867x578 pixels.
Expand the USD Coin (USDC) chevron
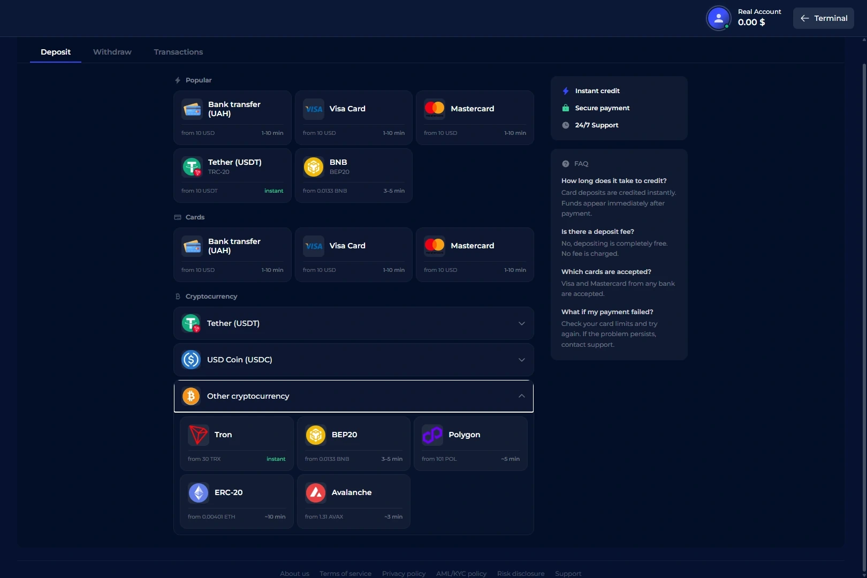522,360
